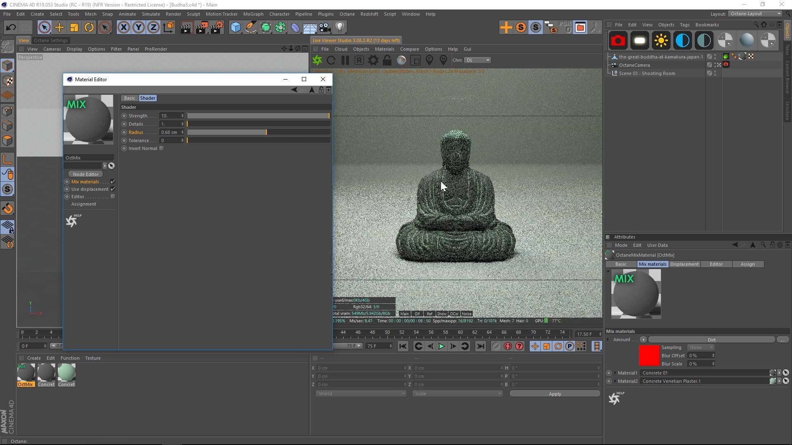Viewport: 792px width, 445px height.
Task: Click the red Octane camera icon
Action: [618, 40]
